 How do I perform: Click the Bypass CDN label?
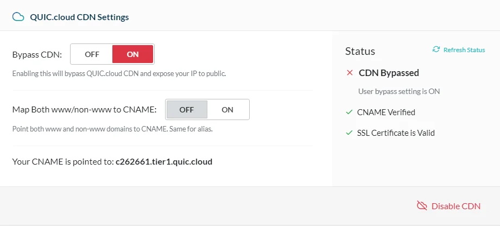[37, 54]
